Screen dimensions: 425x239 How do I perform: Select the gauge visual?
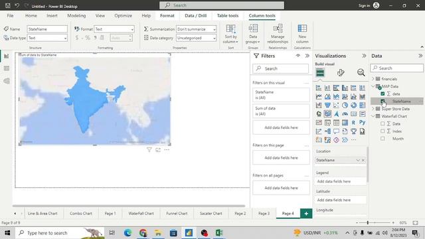coord(345,114)
